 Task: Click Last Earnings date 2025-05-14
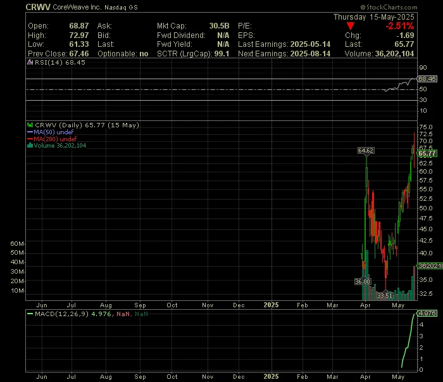coord(310,44)
